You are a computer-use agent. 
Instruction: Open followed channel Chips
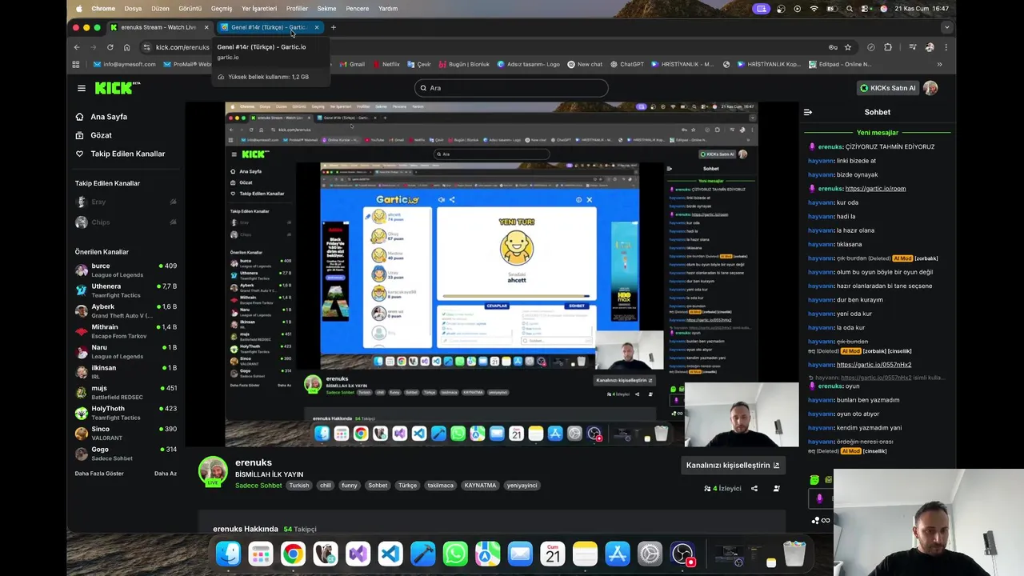click(126, 222)
